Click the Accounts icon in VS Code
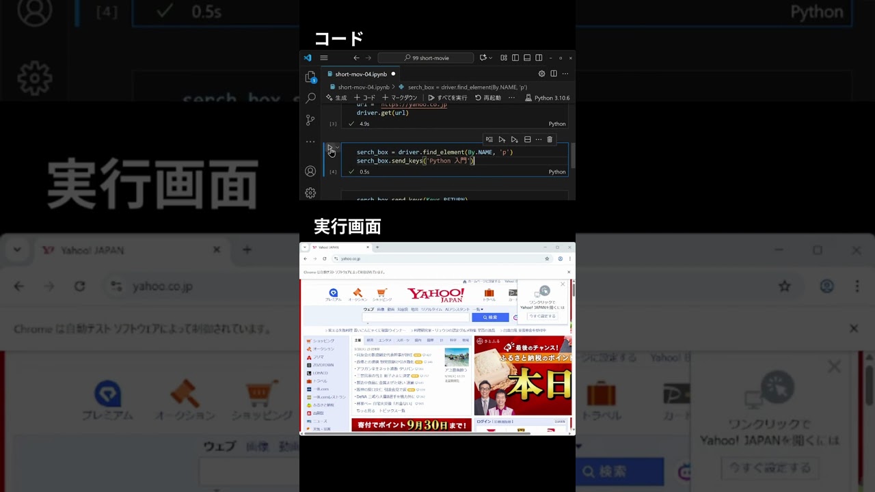This screenshot has width=875, height=492. pos(310,171)
